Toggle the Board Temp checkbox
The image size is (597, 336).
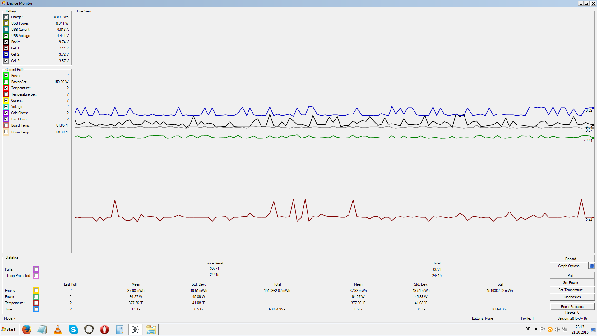(x=6, y=125)
